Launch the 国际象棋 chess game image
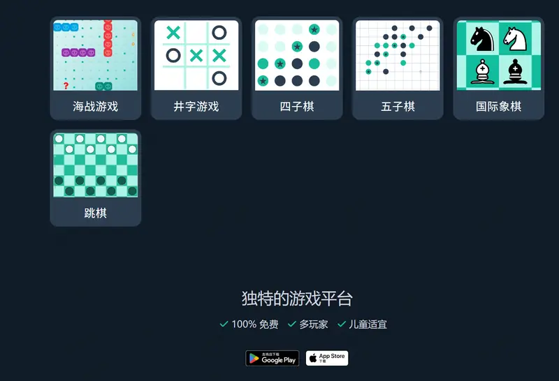The height and width of the screenshot is (381, 559). [499, 55]
